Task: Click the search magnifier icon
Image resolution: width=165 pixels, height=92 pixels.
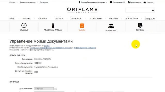Action: 153,10
